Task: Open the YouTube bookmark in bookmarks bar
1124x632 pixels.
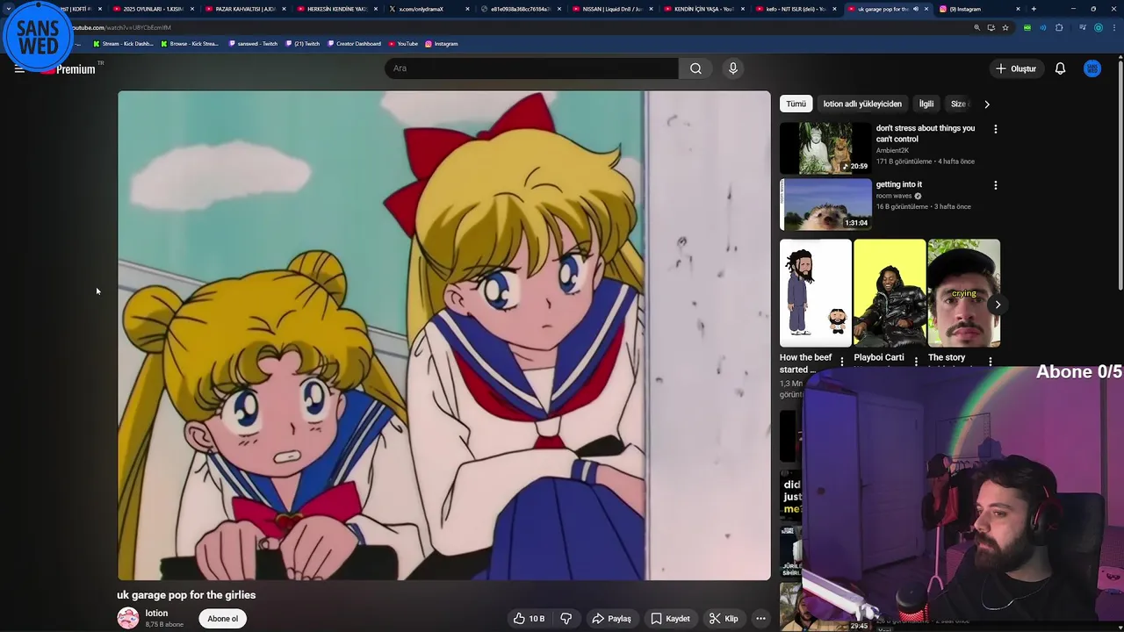Action: [x=403, y=44]
